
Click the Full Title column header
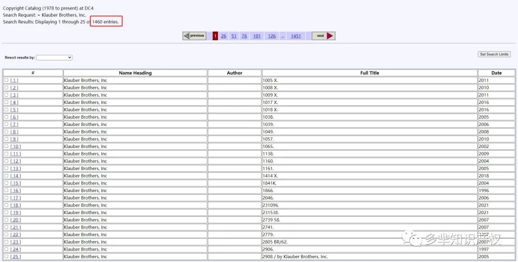click(369, 73)
